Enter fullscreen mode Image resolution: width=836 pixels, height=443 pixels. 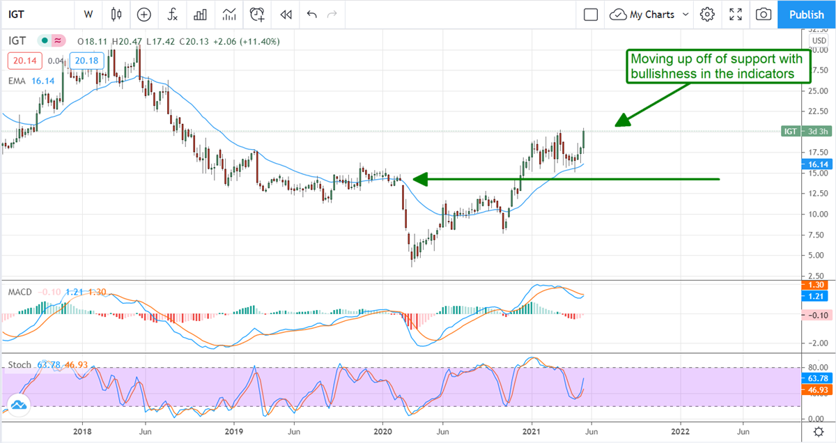tap(736, 14)
